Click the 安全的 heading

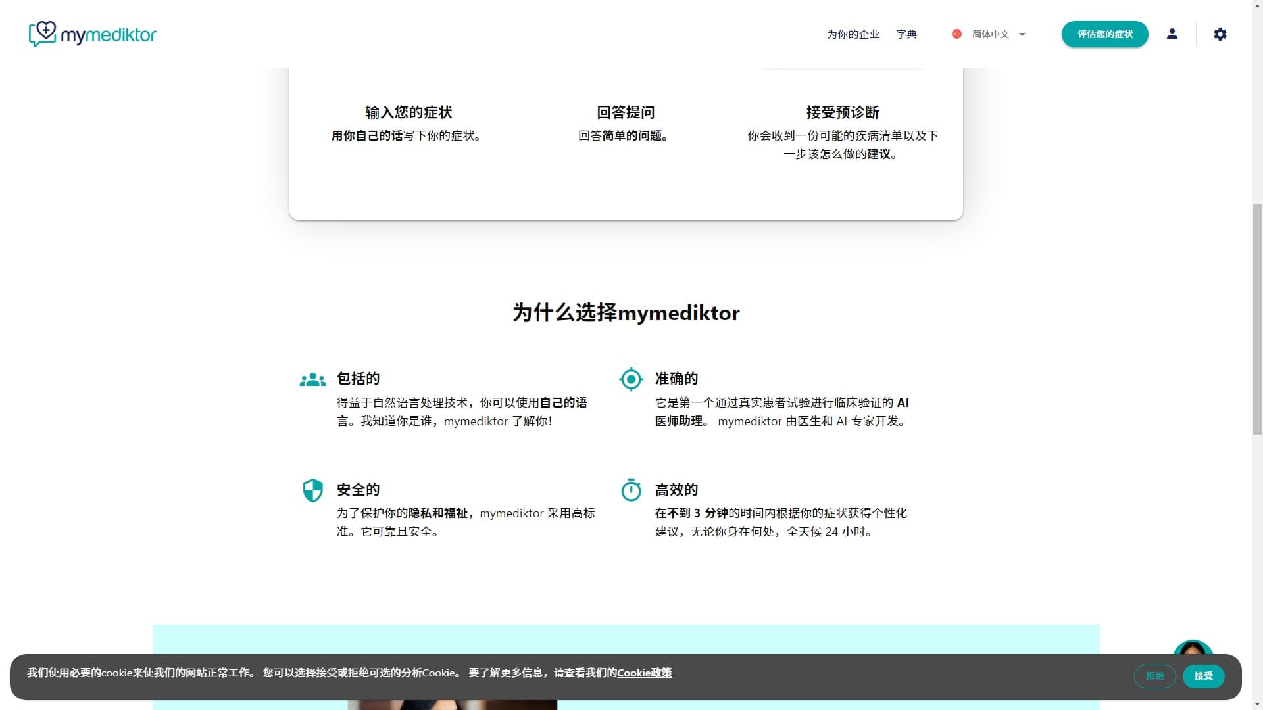[358, 490]
